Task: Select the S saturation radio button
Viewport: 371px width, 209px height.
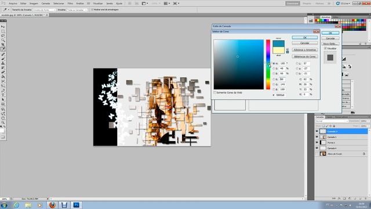Action: [x=274, y=69]
